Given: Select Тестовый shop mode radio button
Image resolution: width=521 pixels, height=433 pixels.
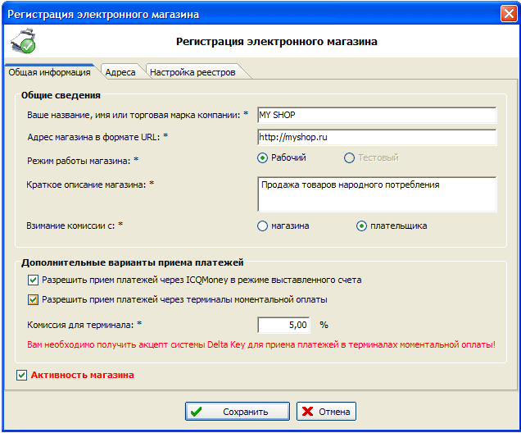Looking at the screenshot, I should click(x=350, y=157).
